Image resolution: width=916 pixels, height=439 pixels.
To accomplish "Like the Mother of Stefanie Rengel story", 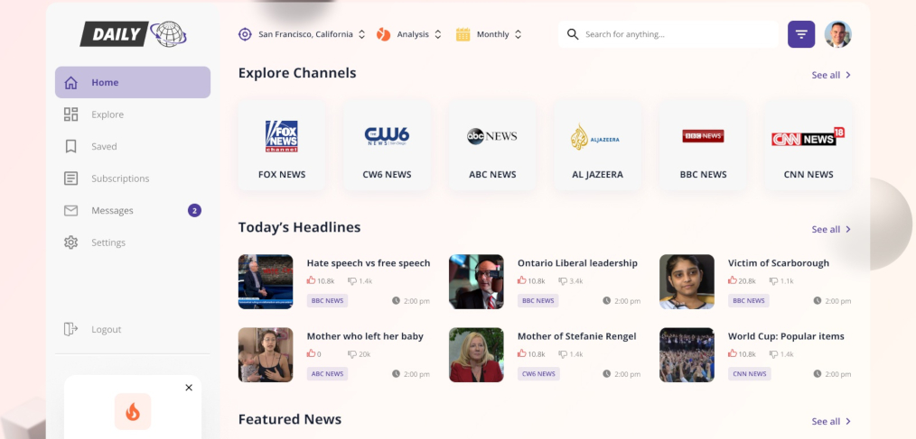I will coord(521,353).
